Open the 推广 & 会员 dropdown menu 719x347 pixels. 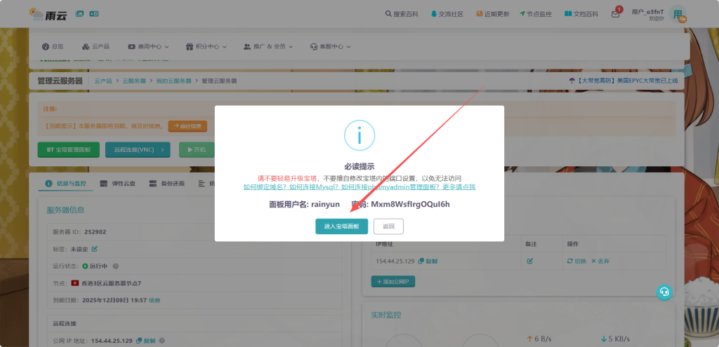(x=268, y=46)
